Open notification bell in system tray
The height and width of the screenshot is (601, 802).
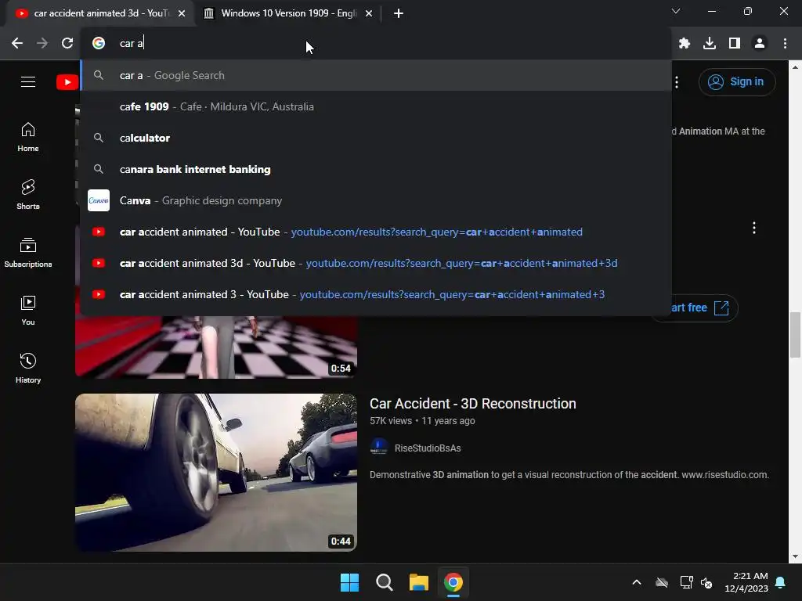[x=781, y=582]
